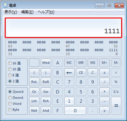The image size is (127, 121).
Task: Add to memory with M+ button
Action: (x=104, y=63)
